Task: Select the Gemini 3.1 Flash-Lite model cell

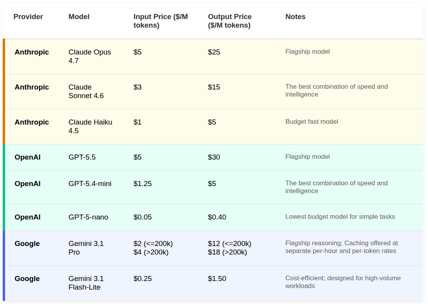Action: tap(86, 283)
